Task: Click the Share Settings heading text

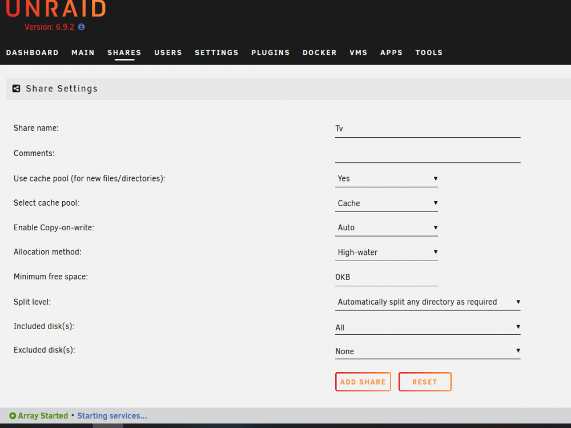Action: click(62, 89)
